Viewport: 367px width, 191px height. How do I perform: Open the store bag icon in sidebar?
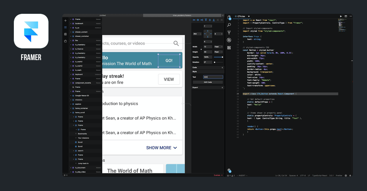[65, 41]
